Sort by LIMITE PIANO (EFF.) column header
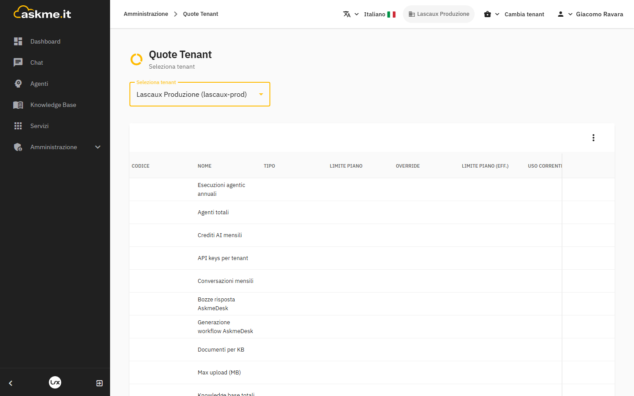Image resolution: width=634 pixels, height=396 pixels. coord(485,166)
